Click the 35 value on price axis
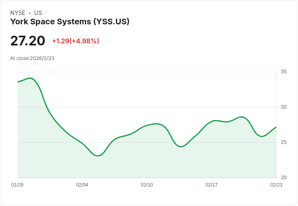The height and width of the screenshot is (206, 298). (284, 72)
